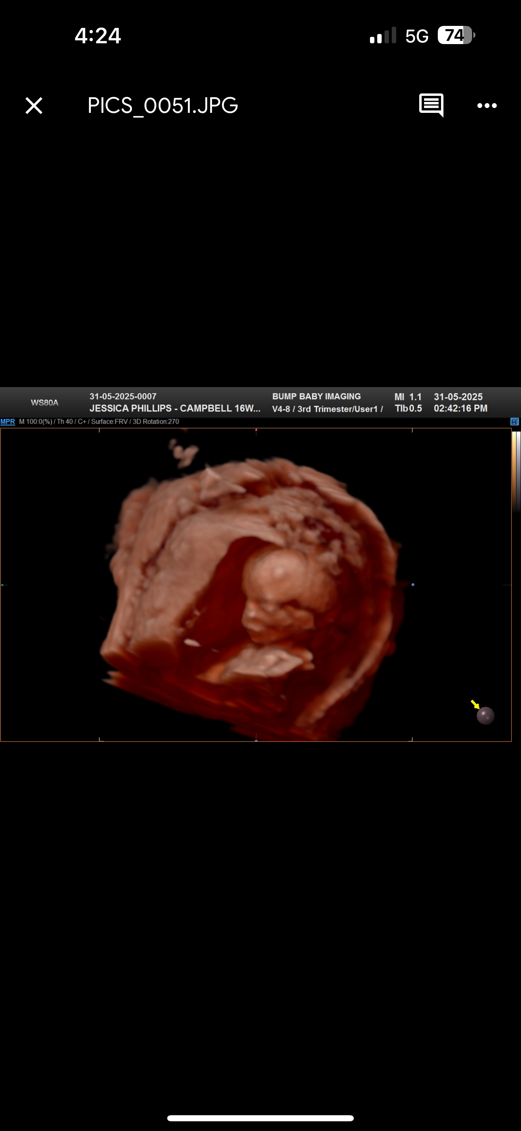Tap the battery indicator showing 74

[456, 36]
